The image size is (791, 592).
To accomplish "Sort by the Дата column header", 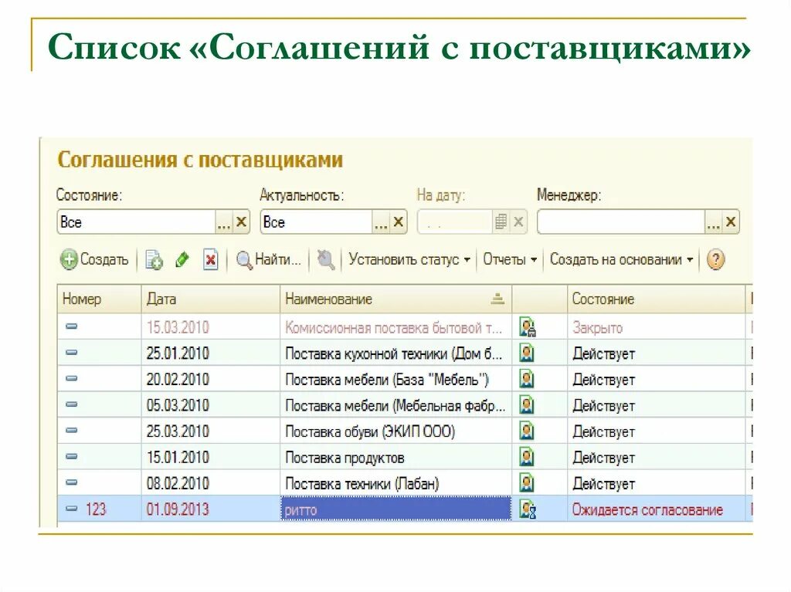I will [211, 299].
